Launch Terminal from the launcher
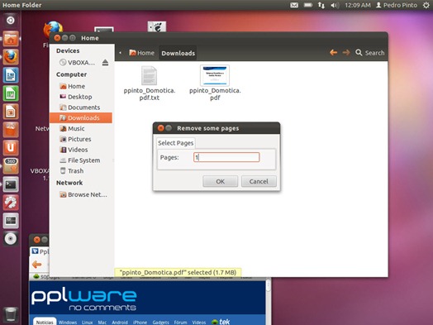 11,184
